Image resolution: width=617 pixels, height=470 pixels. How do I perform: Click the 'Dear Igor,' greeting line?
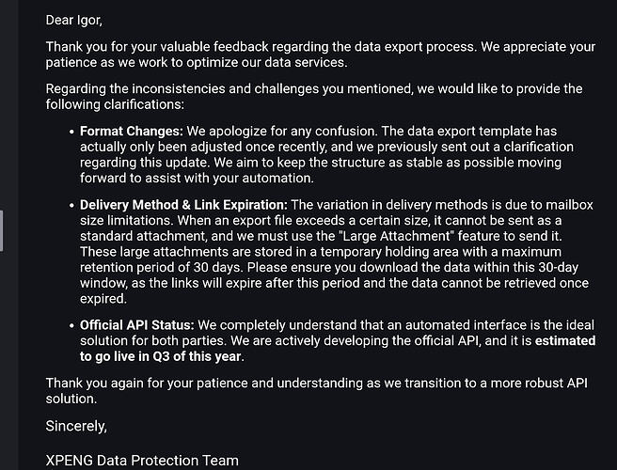click(x=74, y=20)
